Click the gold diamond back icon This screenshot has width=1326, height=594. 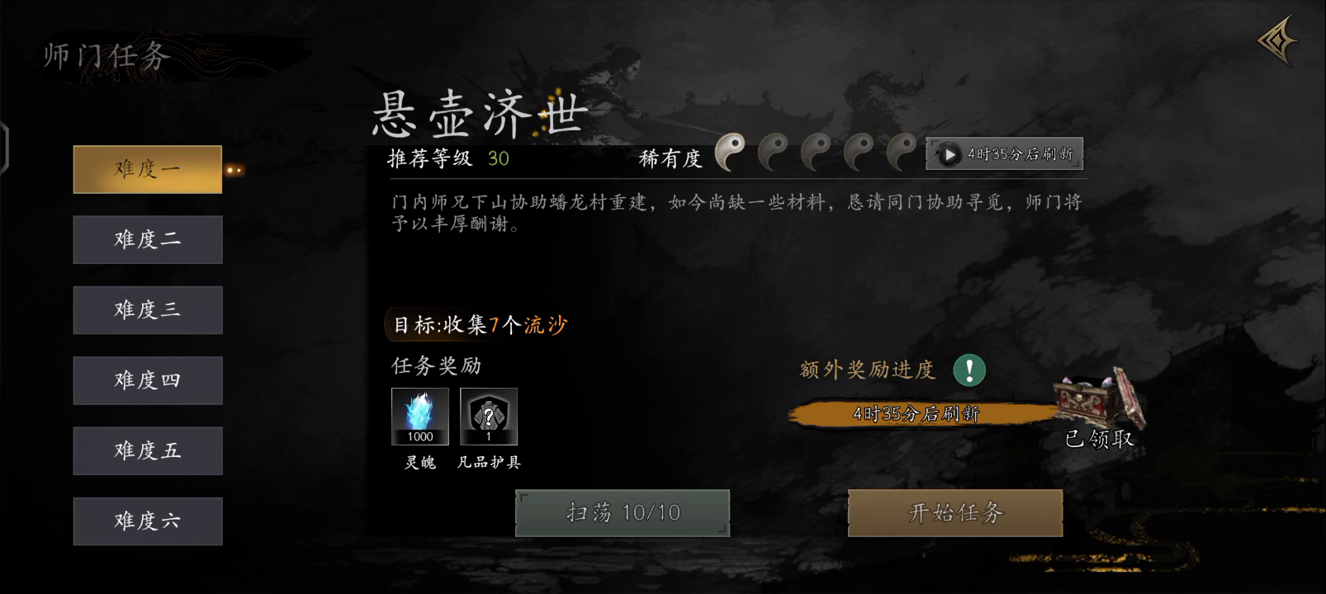[1276, 42]
